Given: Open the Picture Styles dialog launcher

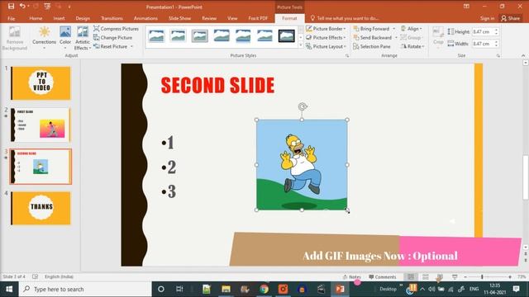Looking at the screenshot, I should (347, 55).
